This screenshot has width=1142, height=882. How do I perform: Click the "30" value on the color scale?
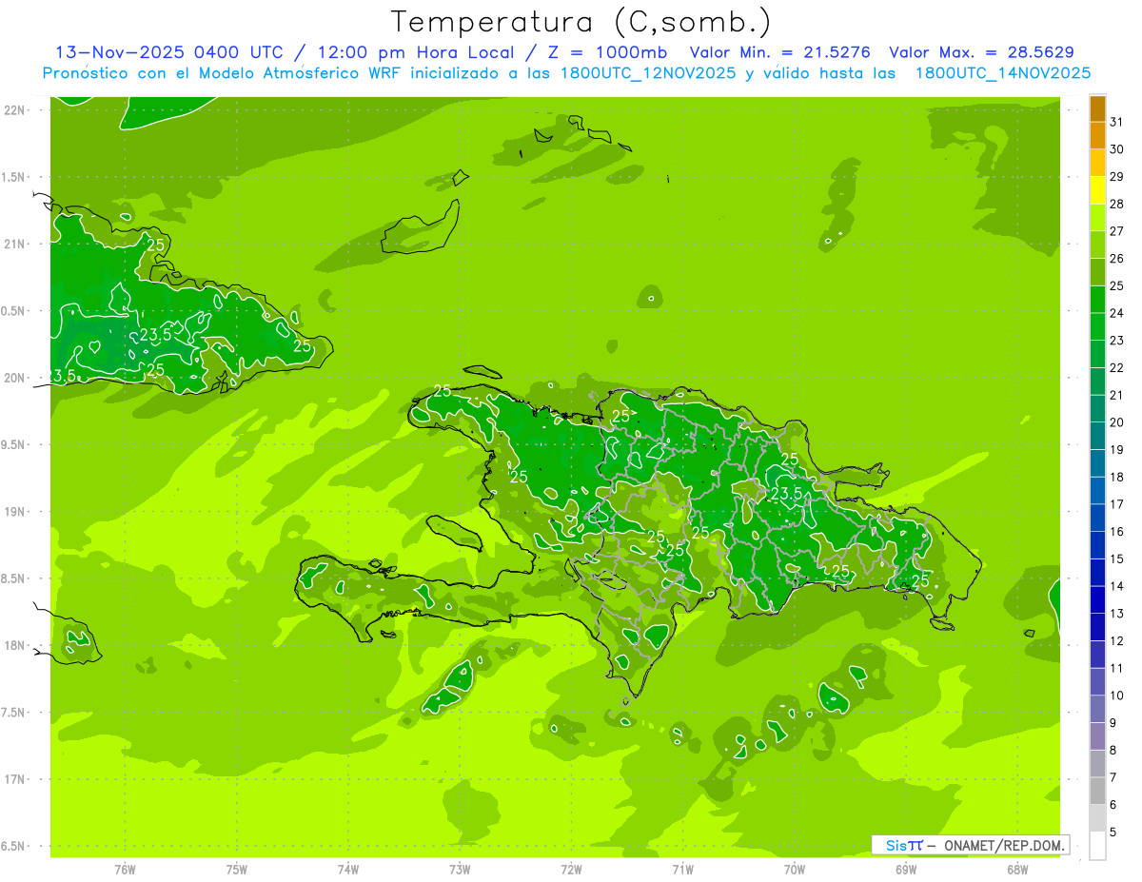pos(1117,149)
